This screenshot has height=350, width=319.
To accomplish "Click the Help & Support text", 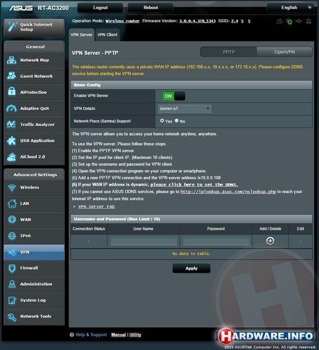I will pyautogui.click(x=91, y=335).
